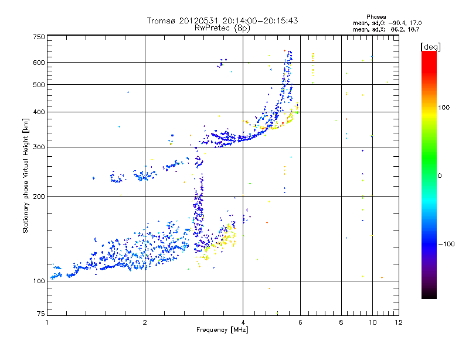Click the 'Phases' header text

click(376, 17)
